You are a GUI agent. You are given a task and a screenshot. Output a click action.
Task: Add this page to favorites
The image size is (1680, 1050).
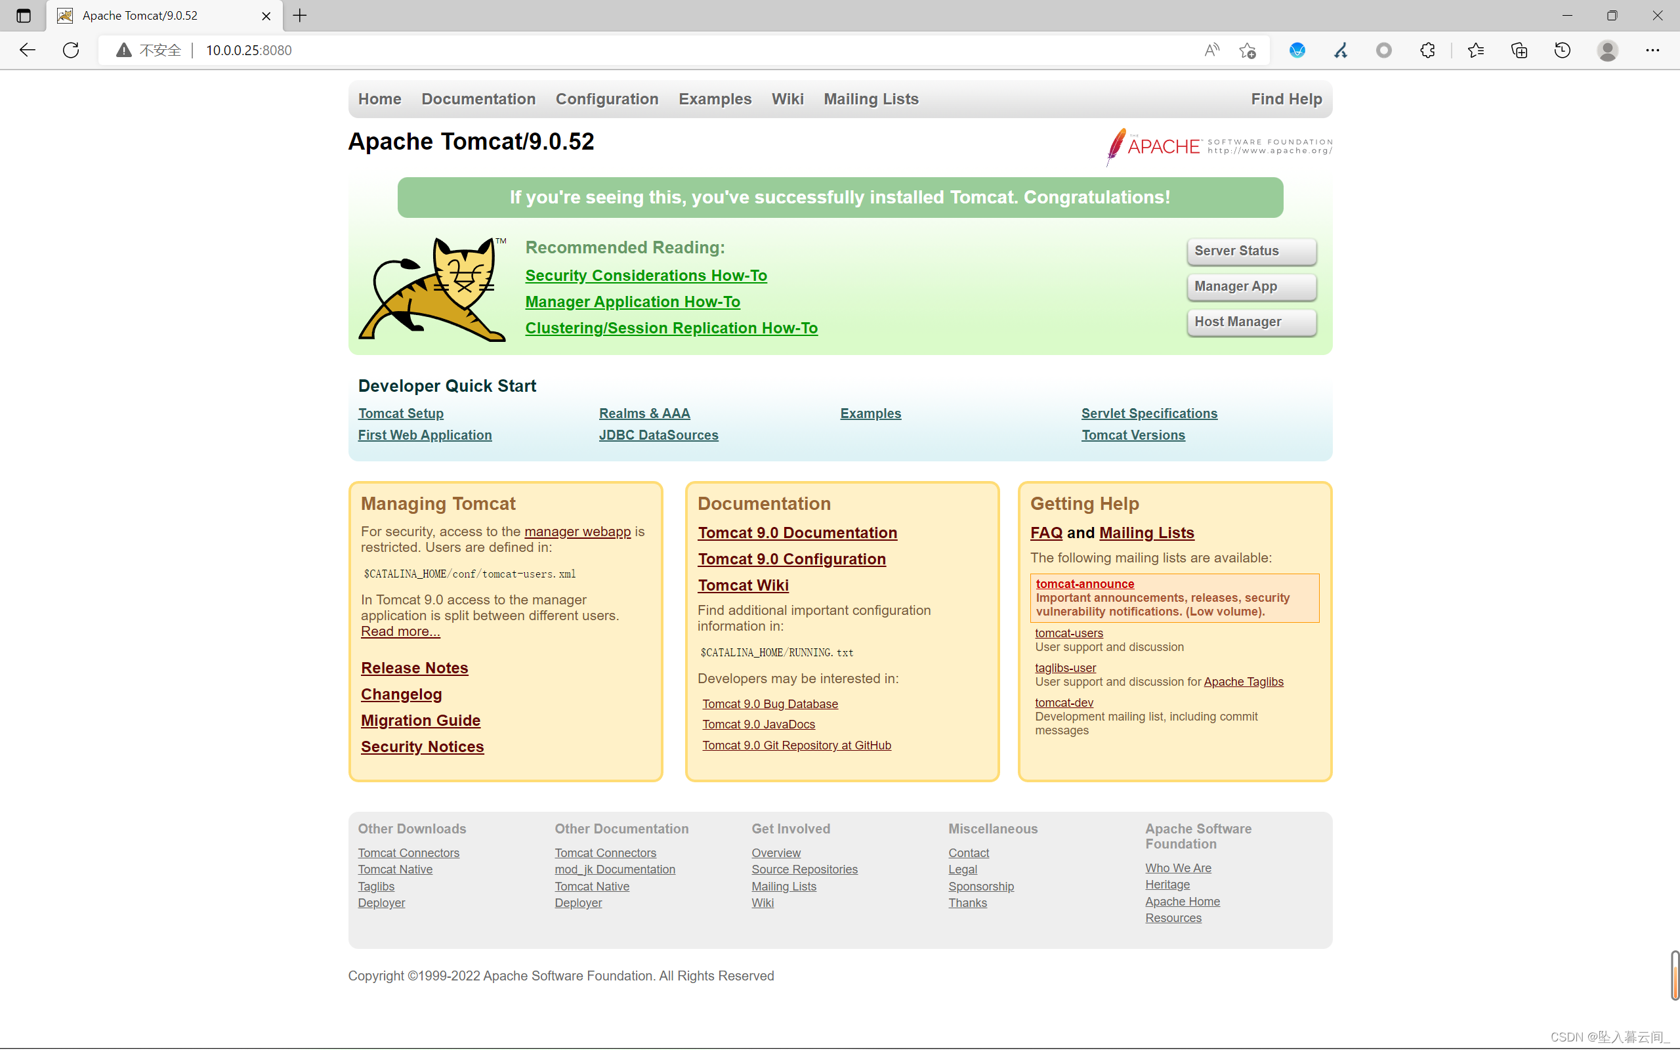click(1248, 50)
